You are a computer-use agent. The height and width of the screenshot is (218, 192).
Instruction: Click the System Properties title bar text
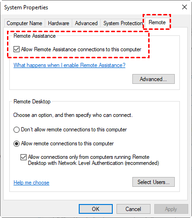(26, 7)
